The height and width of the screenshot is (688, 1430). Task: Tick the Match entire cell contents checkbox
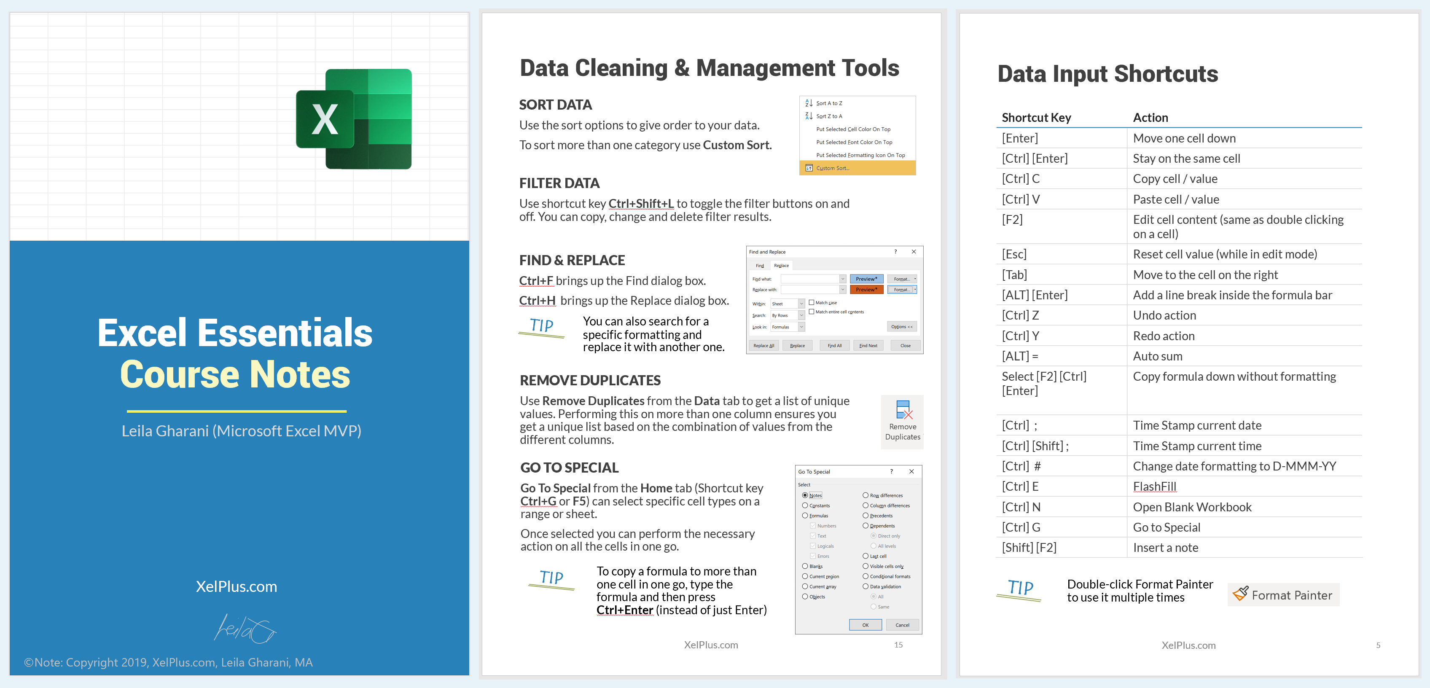point(812,312)
